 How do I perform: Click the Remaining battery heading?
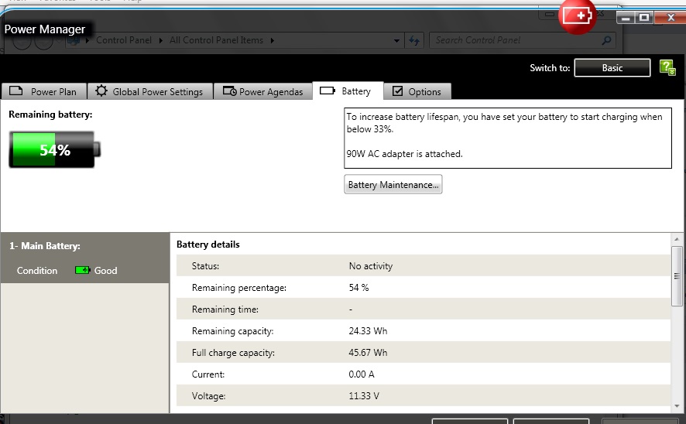50,115
